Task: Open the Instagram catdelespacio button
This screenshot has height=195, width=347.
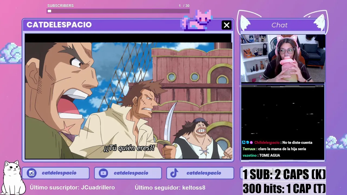Action: tap(56, 173)
